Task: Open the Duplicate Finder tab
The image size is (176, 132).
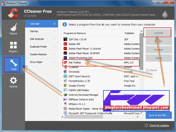Action: click(x=42, y=46)
